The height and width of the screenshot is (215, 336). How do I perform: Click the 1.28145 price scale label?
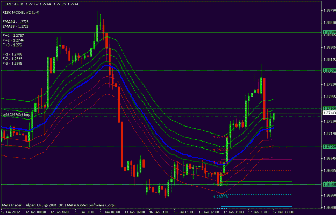tap(330, 60)
